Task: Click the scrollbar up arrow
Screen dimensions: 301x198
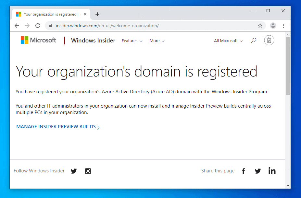Action: coord(288,35)
